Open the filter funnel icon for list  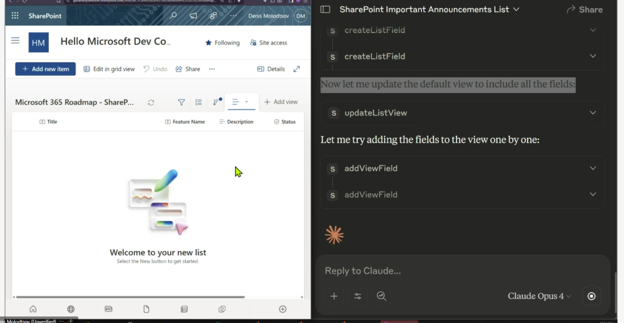tap(181, 102)
